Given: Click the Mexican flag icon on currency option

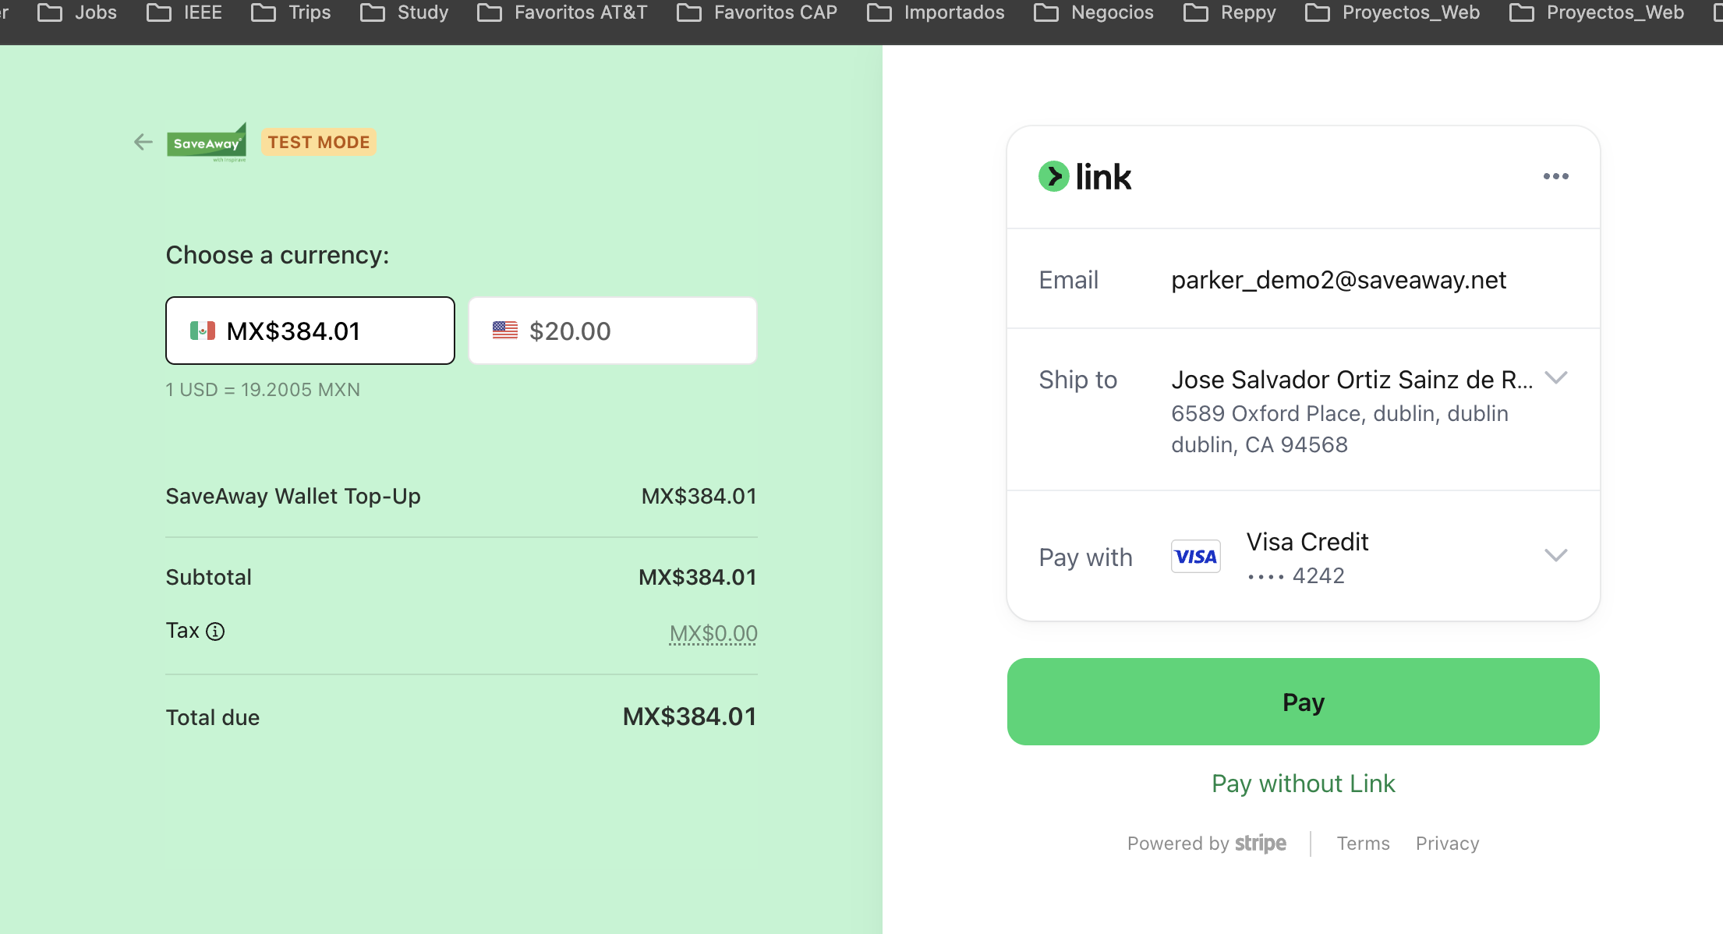Looking at the screenshot, I should coord(203,331).
